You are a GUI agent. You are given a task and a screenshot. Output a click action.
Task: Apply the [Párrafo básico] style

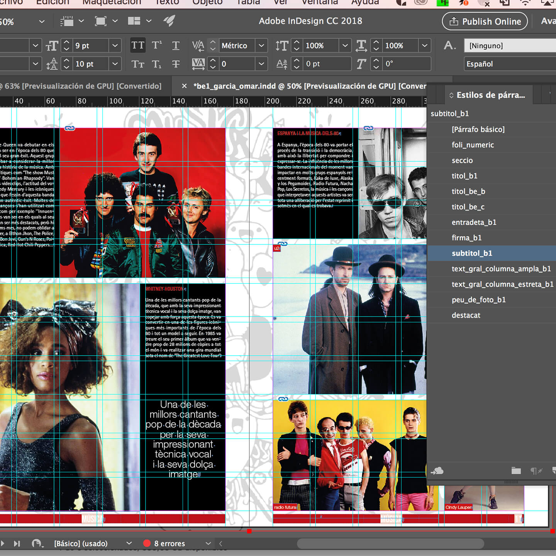[x=478, y=129]
